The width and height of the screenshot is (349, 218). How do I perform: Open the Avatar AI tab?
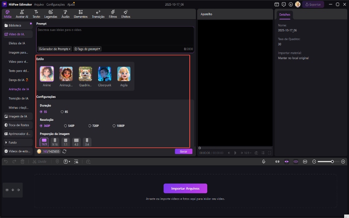pos(22,14)
